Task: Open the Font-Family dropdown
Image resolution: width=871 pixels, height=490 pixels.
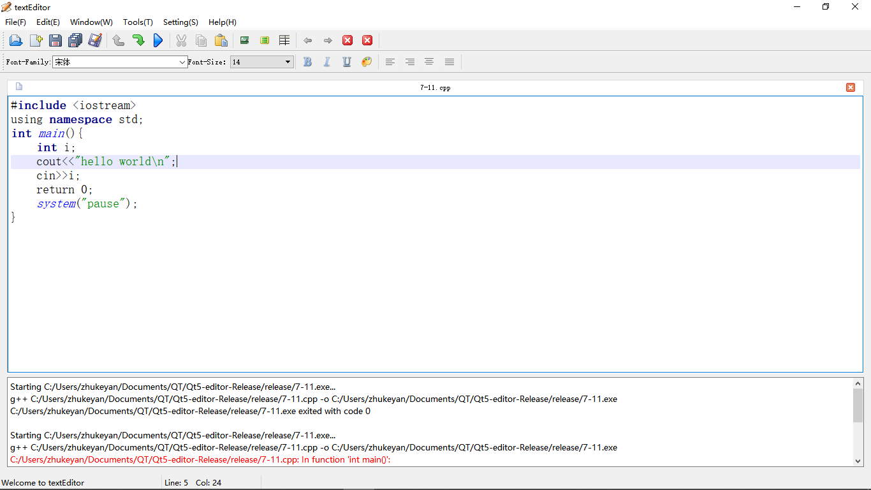Action: (120, 62)
